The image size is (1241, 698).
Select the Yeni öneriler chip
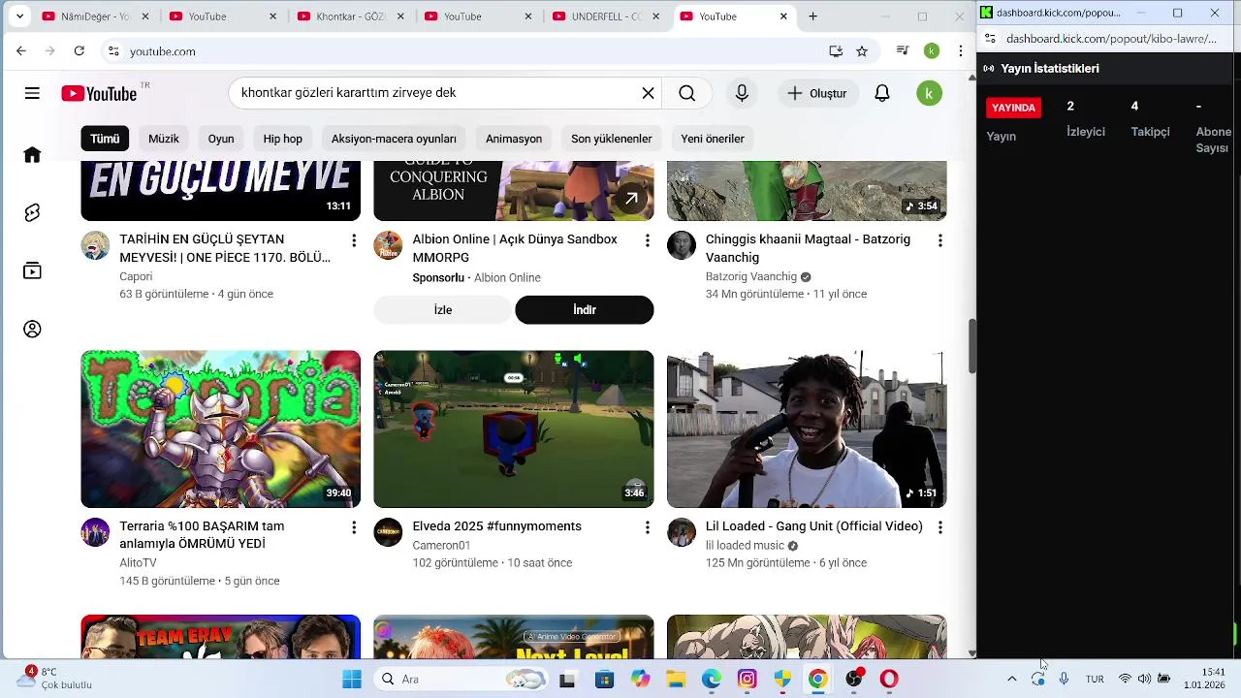point(713,139)
